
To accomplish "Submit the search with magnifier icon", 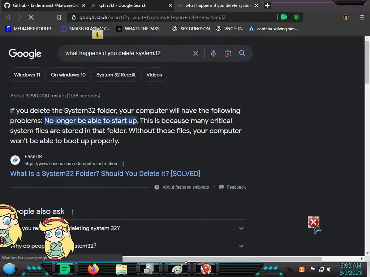I will click(242, 53).
